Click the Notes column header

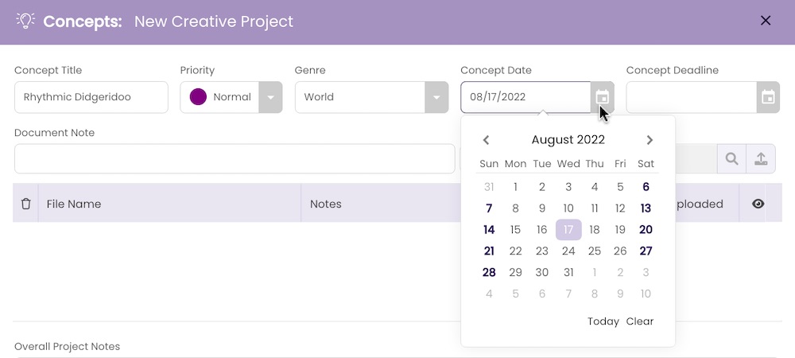325,204
